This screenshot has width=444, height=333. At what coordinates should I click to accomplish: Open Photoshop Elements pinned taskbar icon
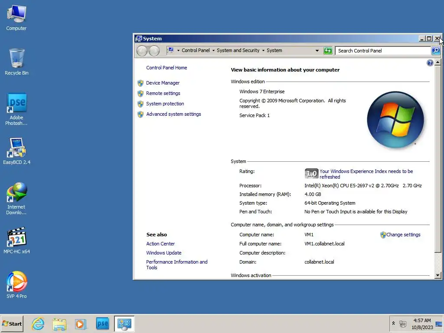tap(102, 323)
